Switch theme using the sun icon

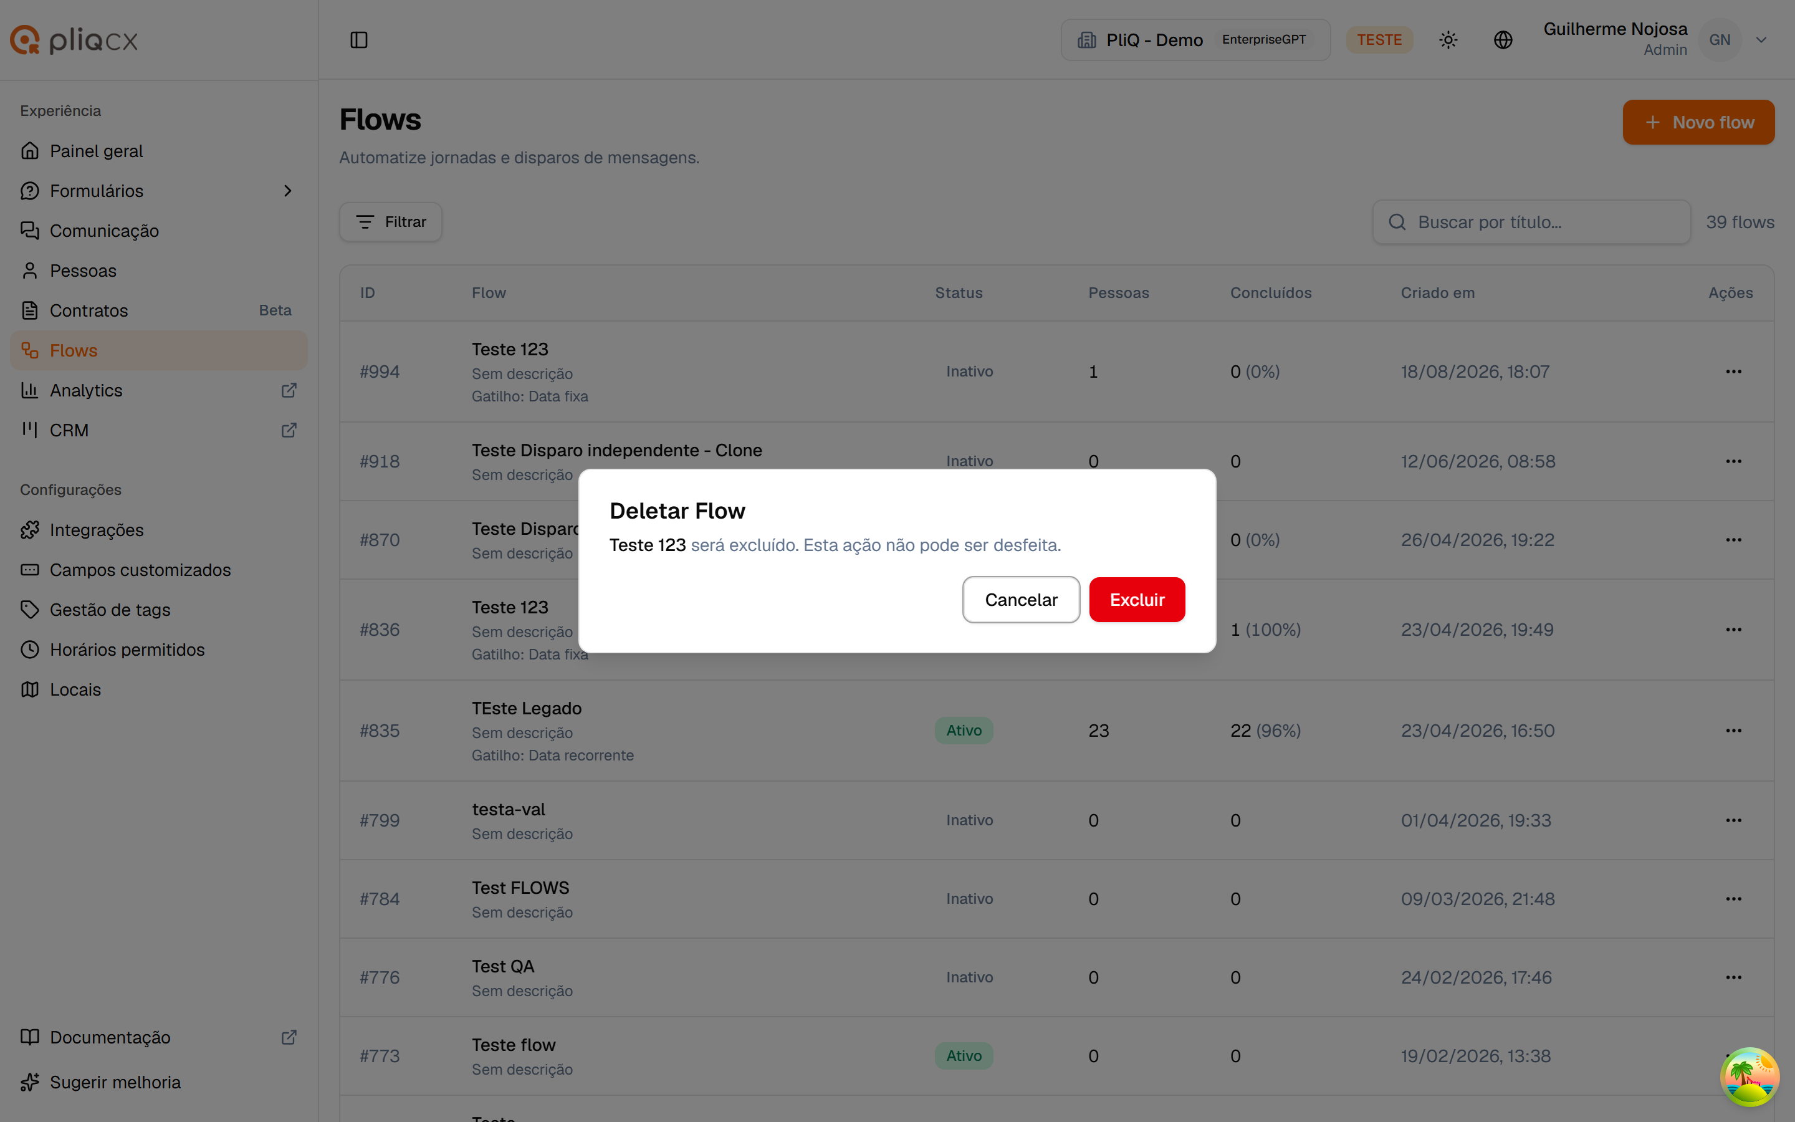pos(1448,40)
